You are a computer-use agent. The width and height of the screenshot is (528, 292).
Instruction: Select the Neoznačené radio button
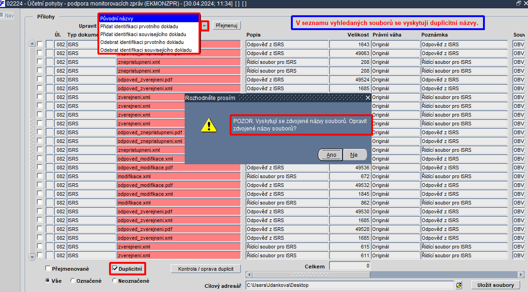115,280
